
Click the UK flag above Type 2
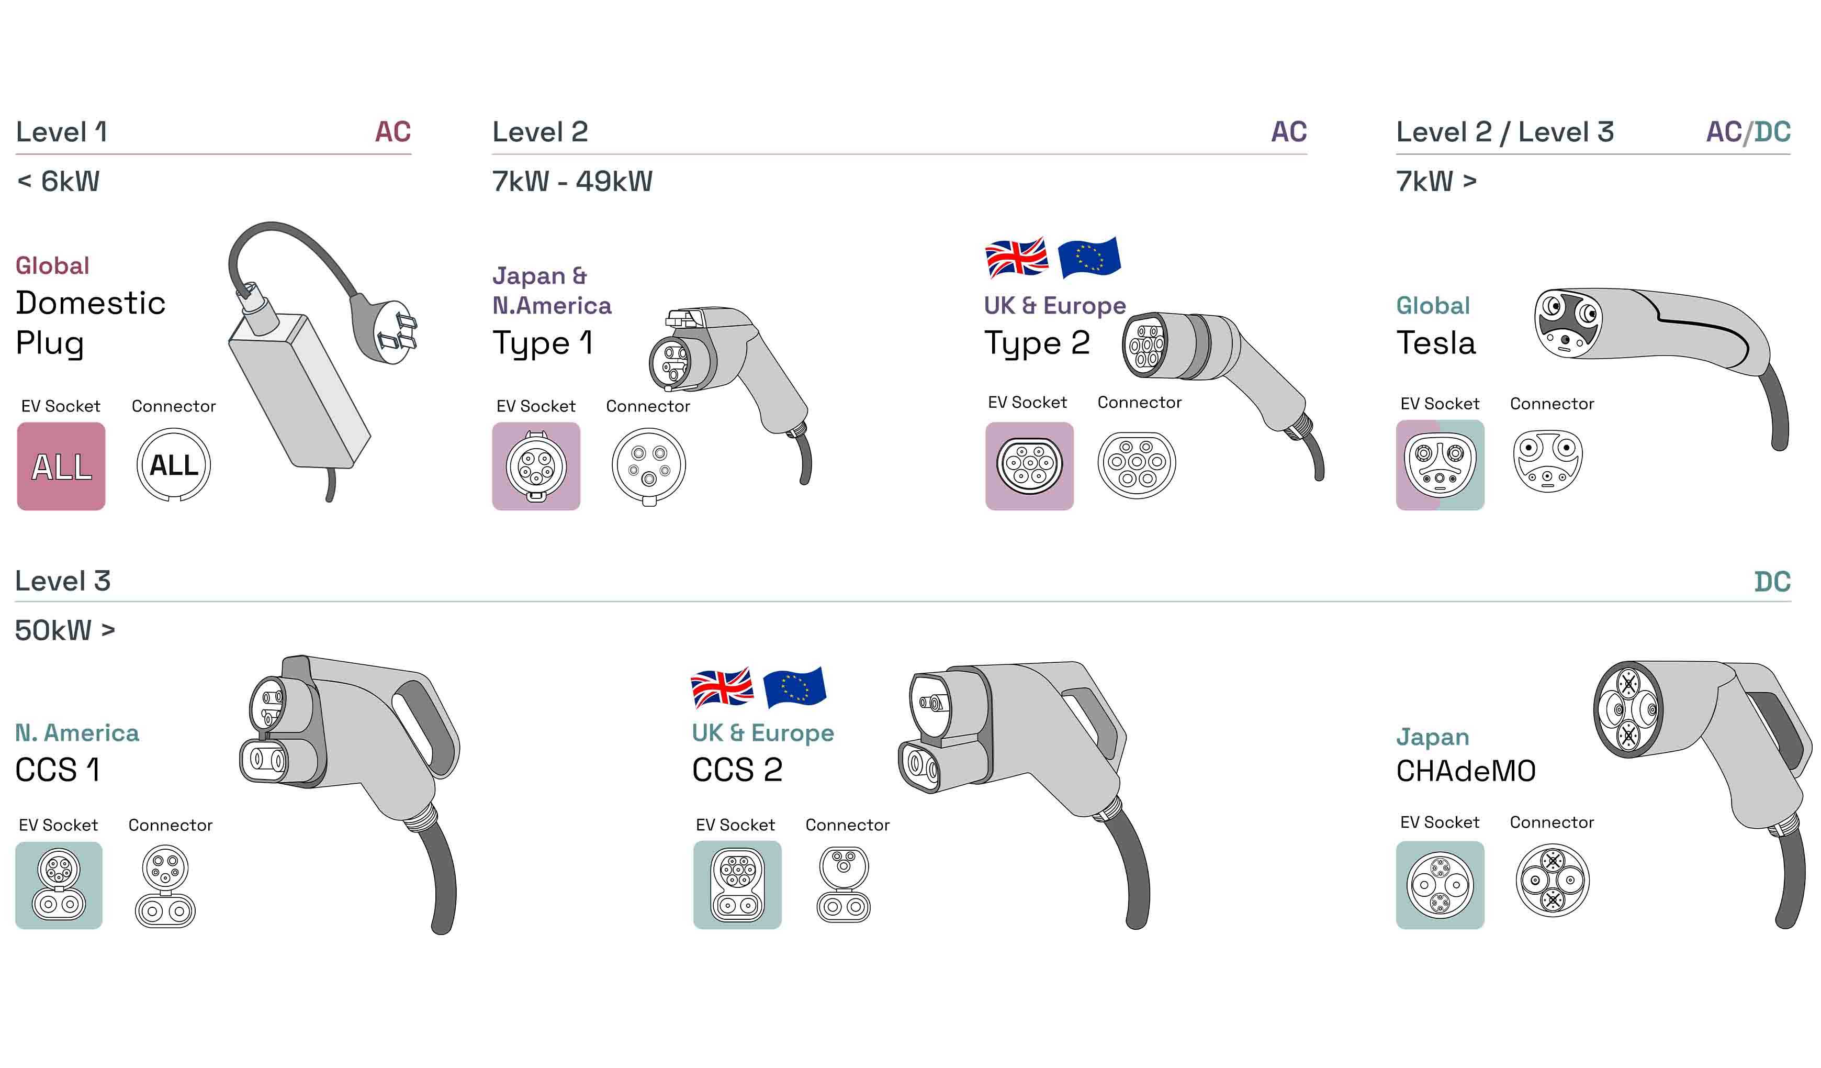1016,258
